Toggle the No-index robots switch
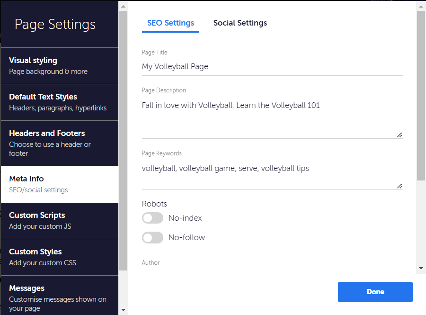 pos(152,218)
